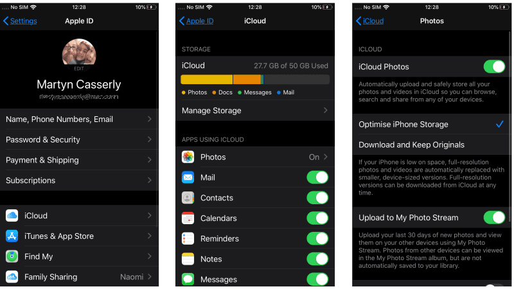Tap the orange Docs segment of storage bar
514x289 pixels.
coord(247,79)
